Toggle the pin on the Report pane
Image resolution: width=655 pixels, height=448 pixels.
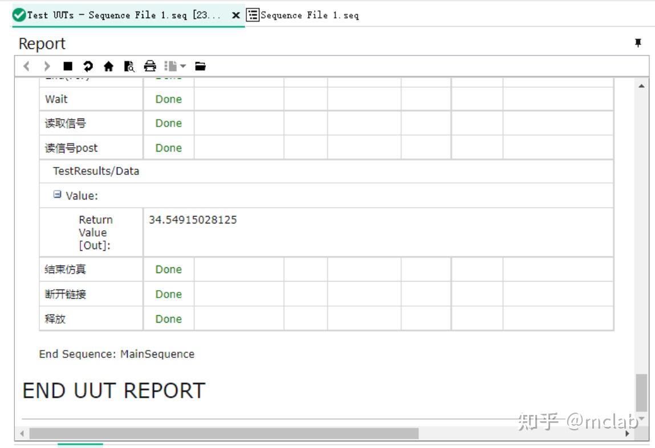coord(638,43)
